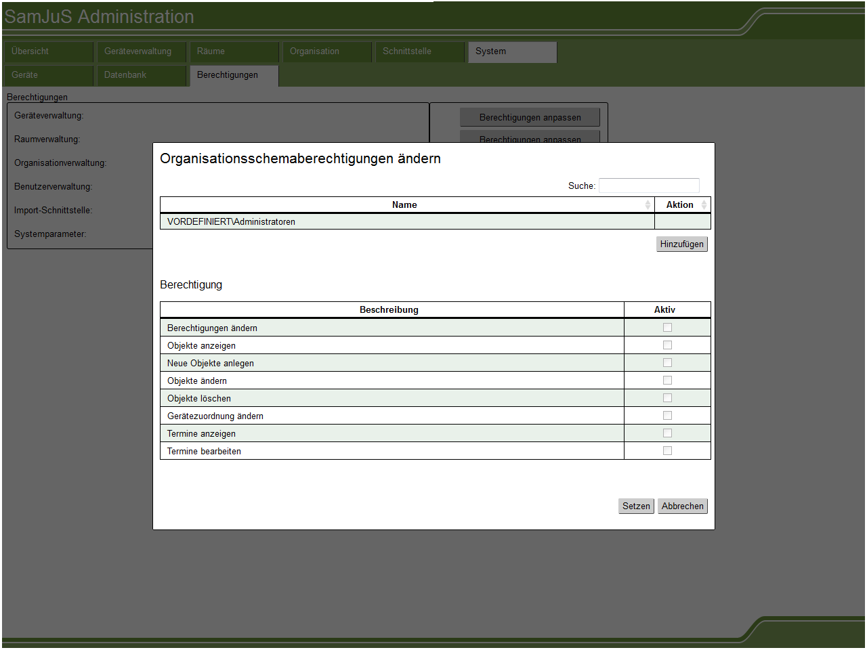Click the SamJuS Administration title
Screen dimensions: 867x650
pos(99,16)
